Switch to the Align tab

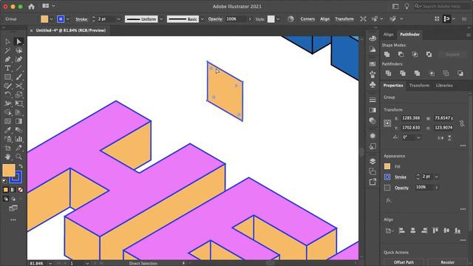pos(388,35)
